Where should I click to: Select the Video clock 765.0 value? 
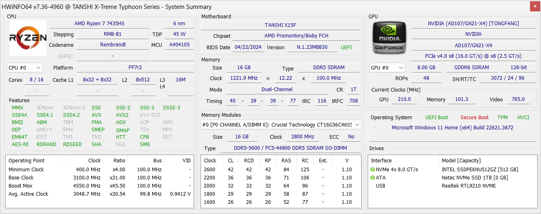click(518, 99)
